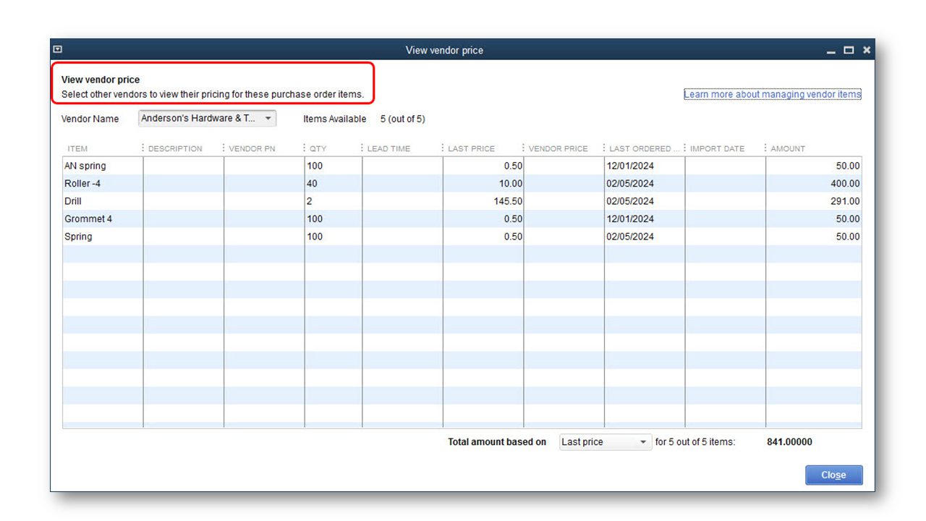Click the VENDOR PRICE column header
The width and height of the screenshot is (926, 521).
point(558,149)
